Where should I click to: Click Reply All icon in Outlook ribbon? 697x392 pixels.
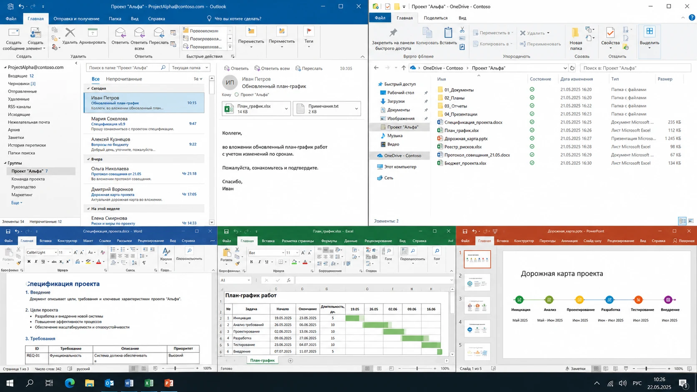(x=139, y=33)
